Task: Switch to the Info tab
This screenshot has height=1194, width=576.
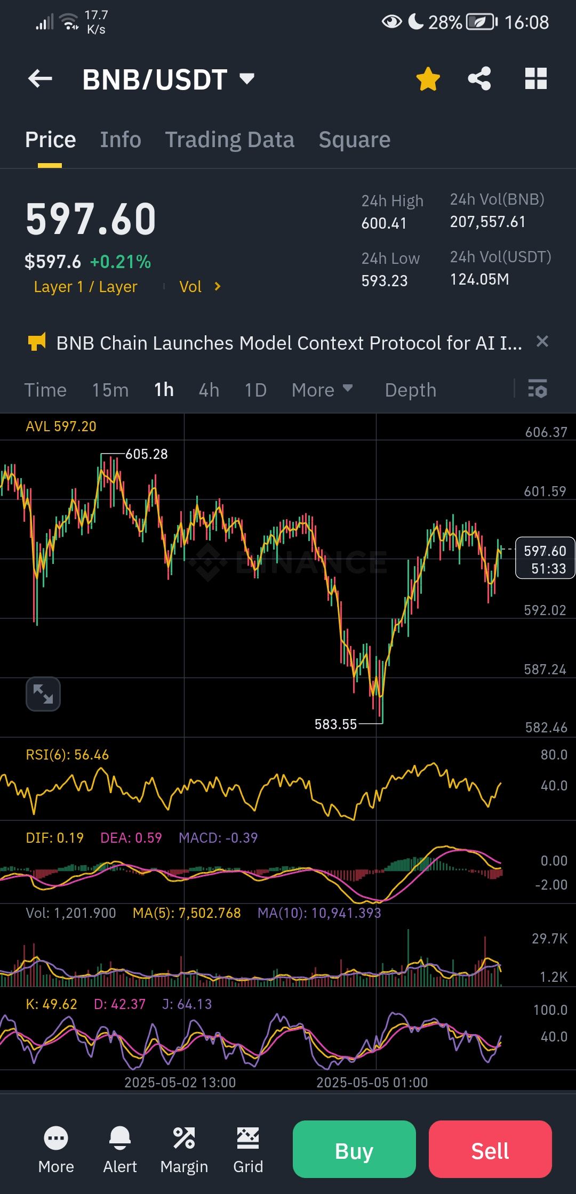Action: click(121, 140)
